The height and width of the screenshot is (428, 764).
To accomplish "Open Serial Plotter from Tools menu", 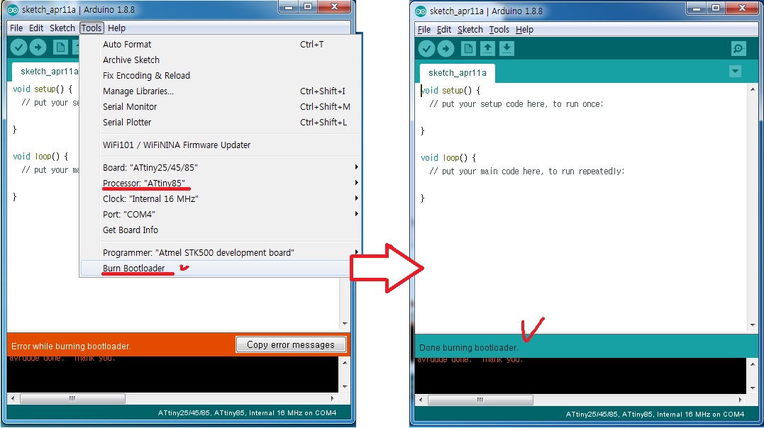I will [x=220, y=122].
